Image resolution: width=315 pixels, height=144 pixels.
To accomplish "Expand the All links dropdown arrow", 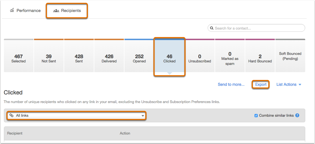I will (143, 116).
